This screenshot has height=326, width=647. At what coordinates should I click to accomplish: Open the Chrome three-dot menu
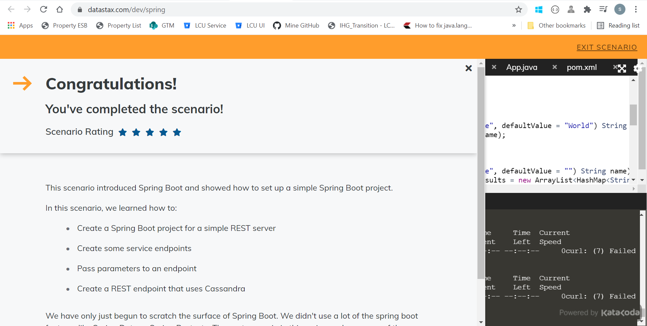pos(636,9)
